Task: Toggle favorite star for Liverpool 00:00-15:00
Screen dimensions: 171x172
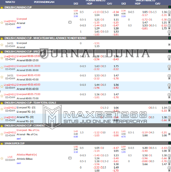Action: (2, 58)
